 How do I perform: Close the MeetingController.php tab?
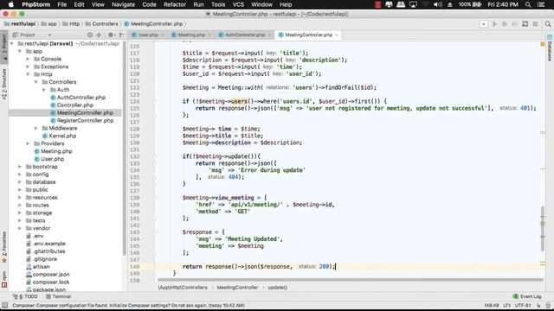click(337, 35)
